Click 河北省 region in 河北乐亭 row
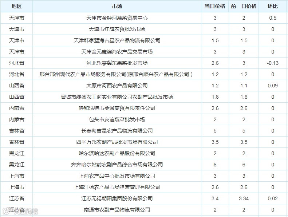288x217 pixels. coord(16,63)
